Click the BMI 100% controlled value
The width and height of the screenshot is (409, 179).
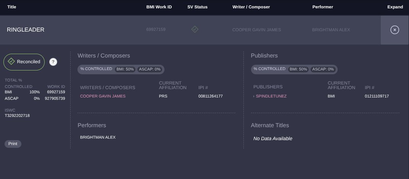[x=34, y=92]
